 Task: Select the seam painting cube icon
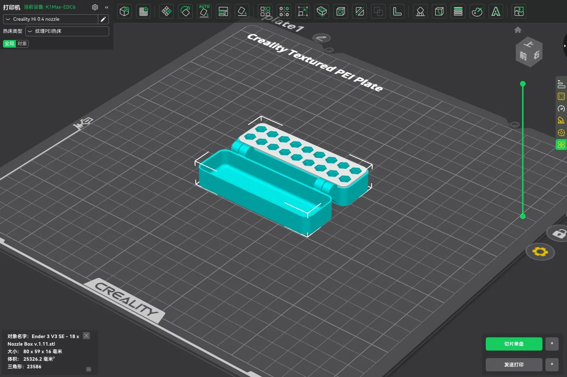439,11
